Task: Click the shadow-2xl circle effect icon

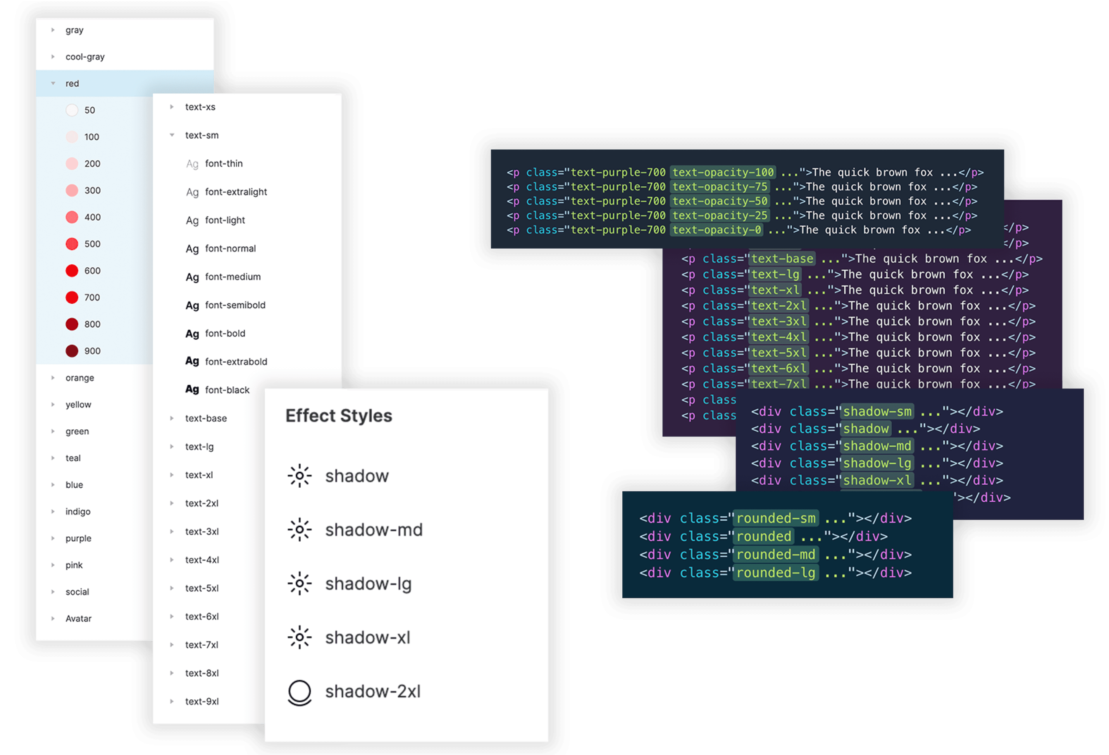Action: 299,692
